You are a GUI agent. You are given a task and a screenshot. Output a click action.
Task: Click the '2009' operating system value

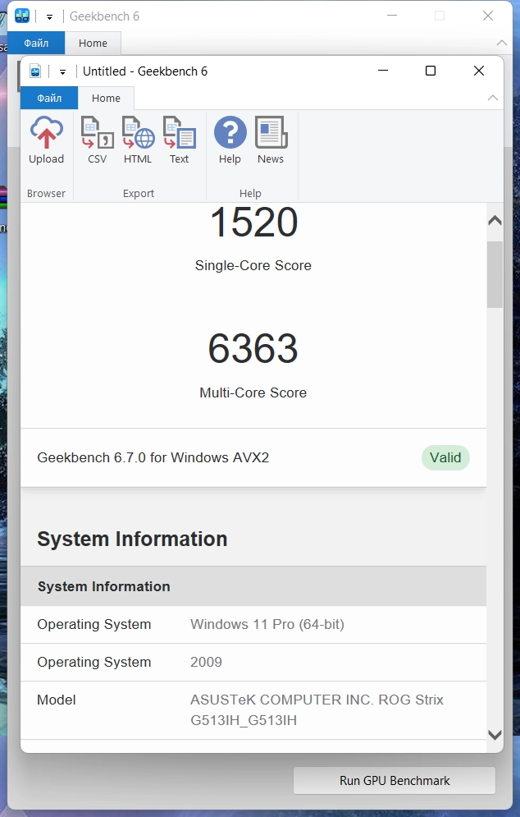pos(206,662)
